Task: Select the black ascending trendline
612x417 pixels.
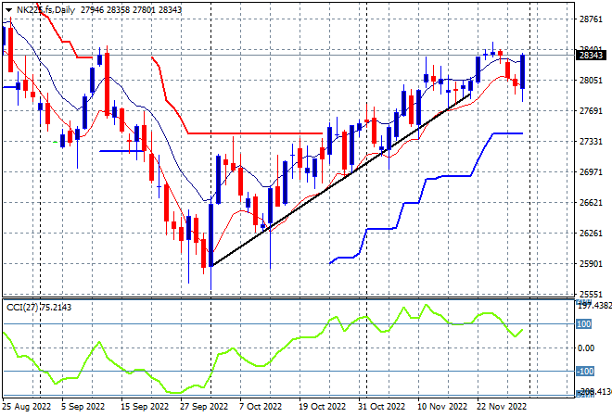Action: [340, 180]
